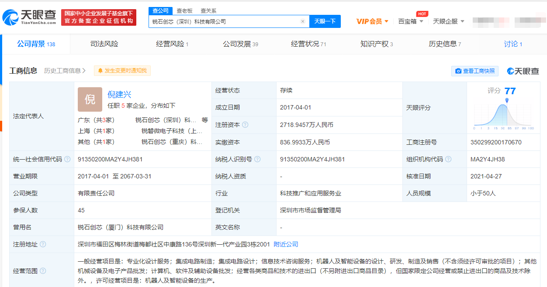This screenshot has height=287, width=547.
Task: Open the 锐石创芯（重庆）科… company link
Action: point(172,142)
